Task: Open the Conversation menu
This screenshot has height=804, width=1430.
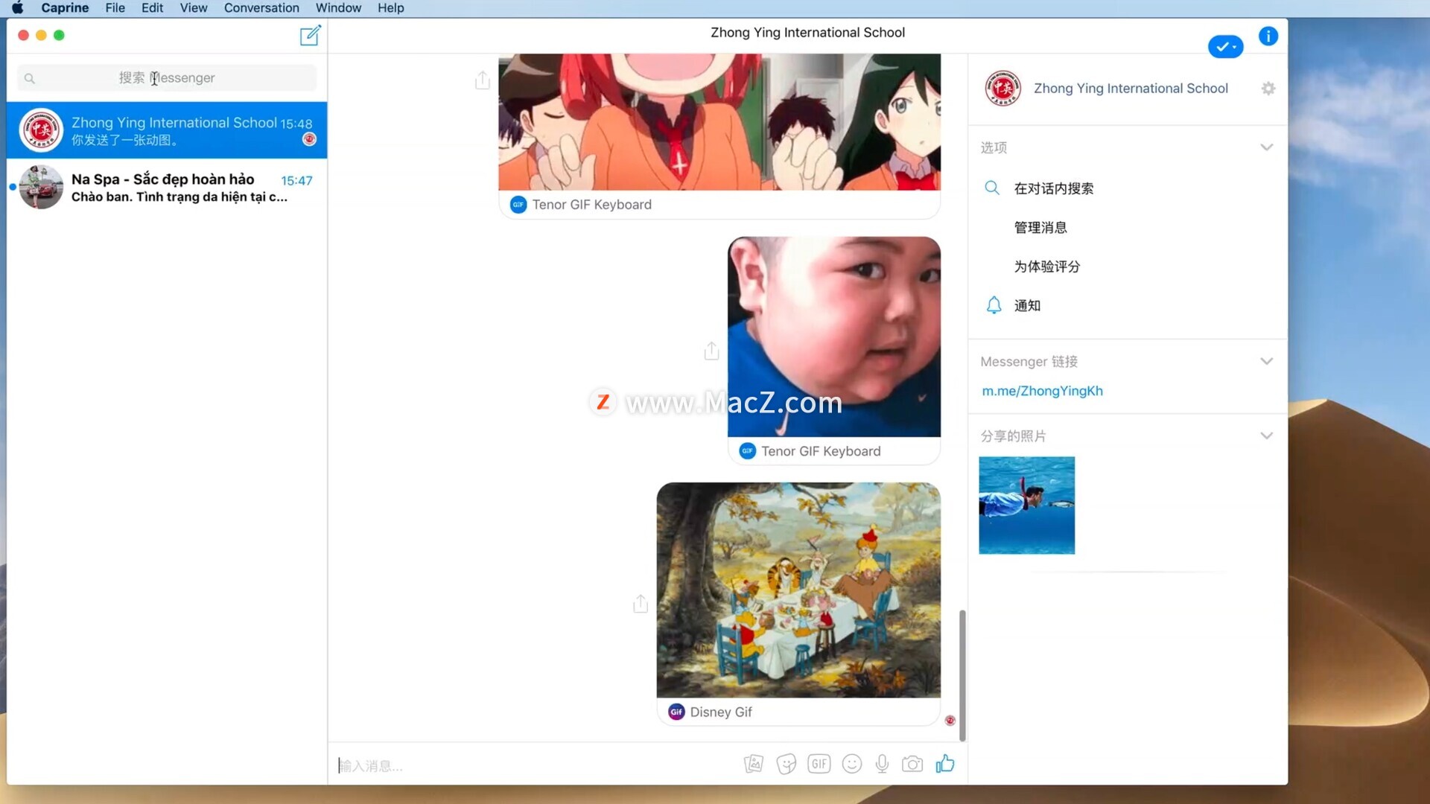Action: (261, 8)
